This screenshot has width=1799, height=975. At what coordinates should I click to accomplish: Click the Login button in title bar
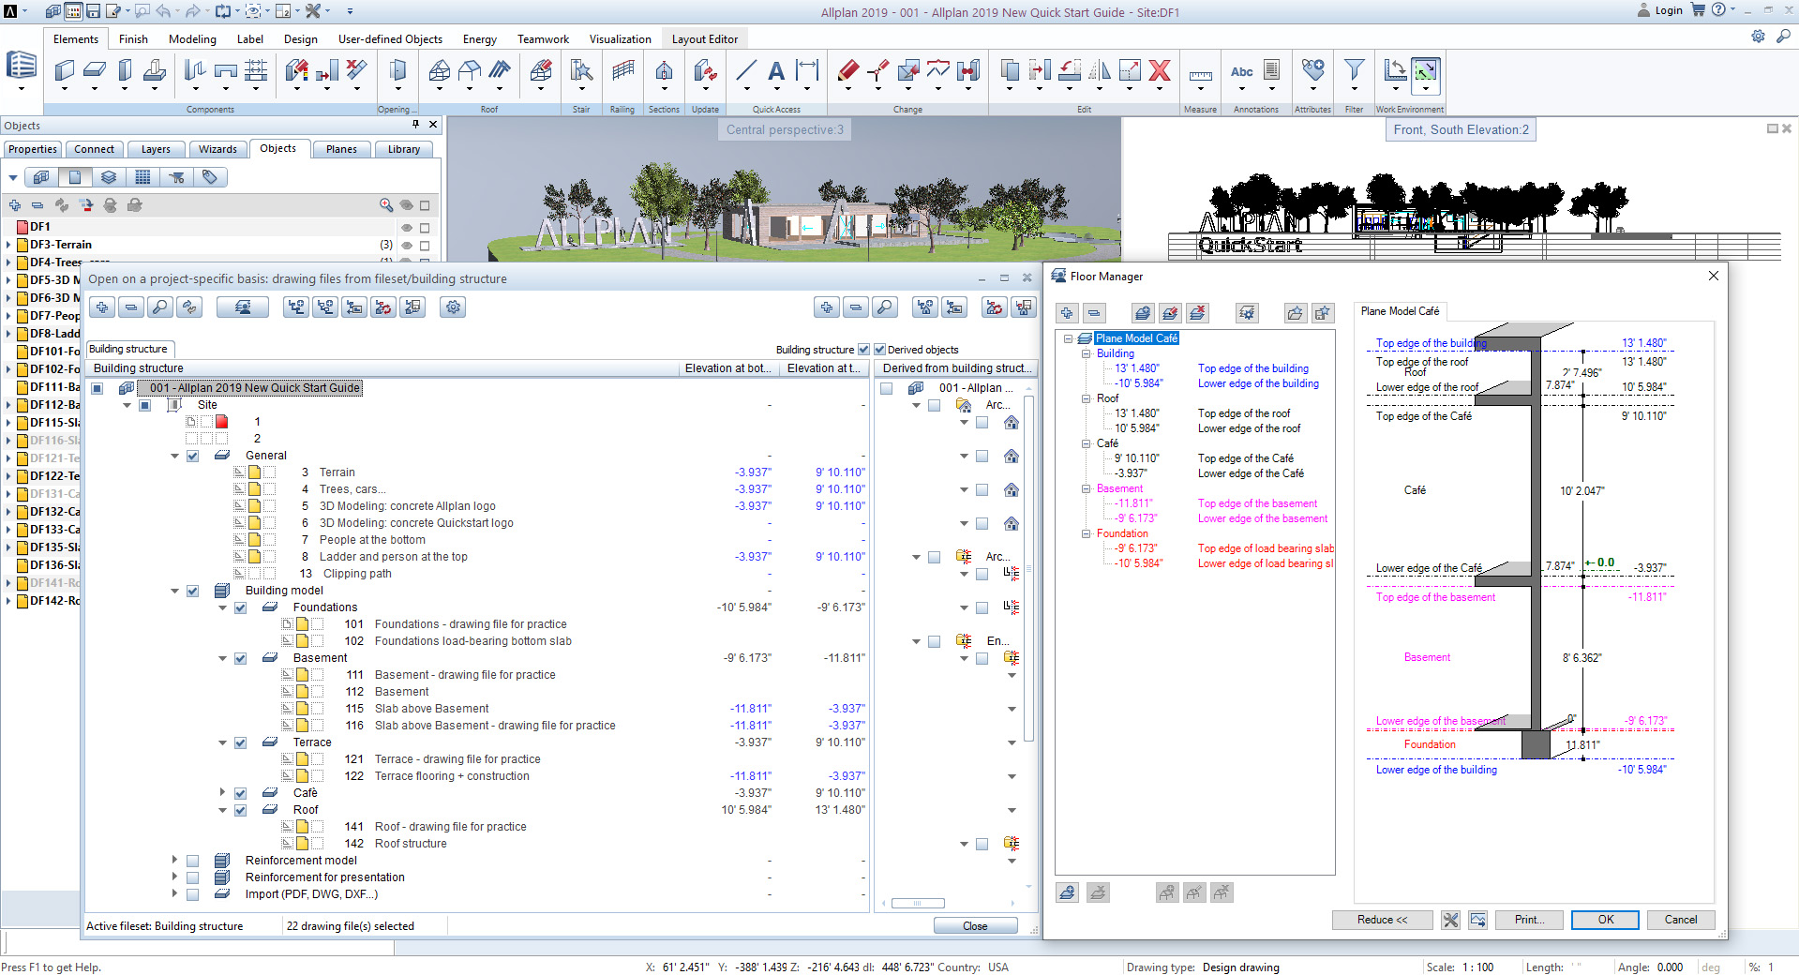pyautogui.click(x=1660, y=10)
